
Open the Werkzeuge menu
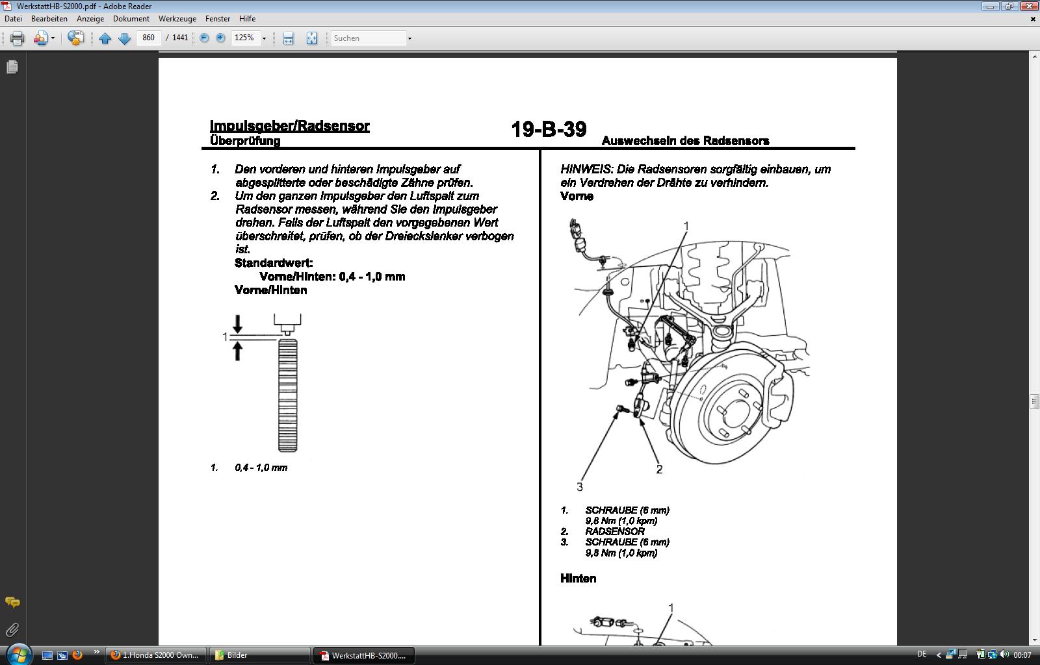click(x=177, y=19)
